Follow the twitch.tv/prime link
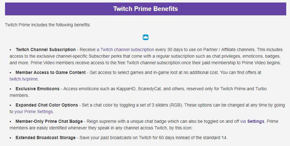 pos(24,79)
